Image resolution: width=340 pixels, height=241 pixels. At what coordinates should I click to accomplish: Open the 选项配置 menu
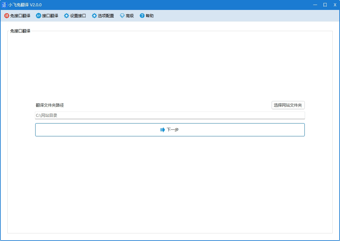106,16
